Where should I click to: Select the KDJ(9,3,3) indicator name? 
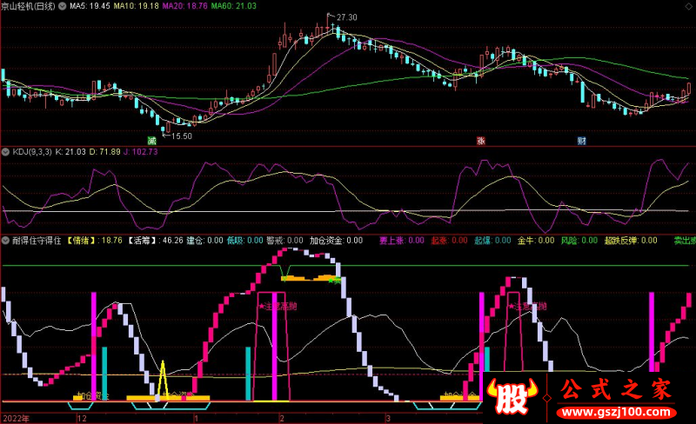pos(32,152)
